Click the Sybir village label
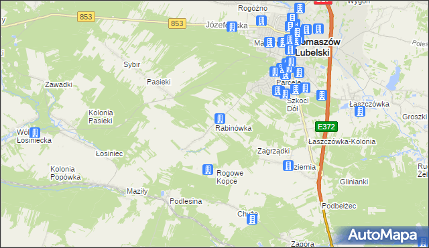 (131, 64)
